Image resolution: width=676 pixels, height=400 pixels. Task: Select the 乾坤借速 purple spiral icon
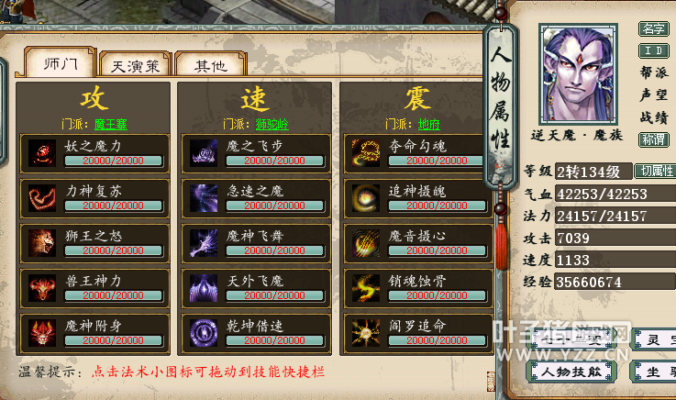[204, 333]
